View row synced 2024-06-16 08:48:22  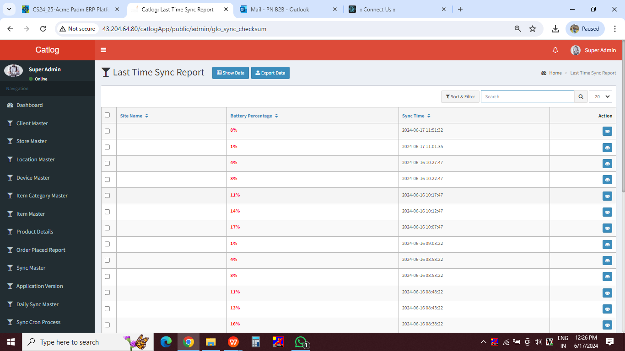pyautogui.click(x=607, y=293)
